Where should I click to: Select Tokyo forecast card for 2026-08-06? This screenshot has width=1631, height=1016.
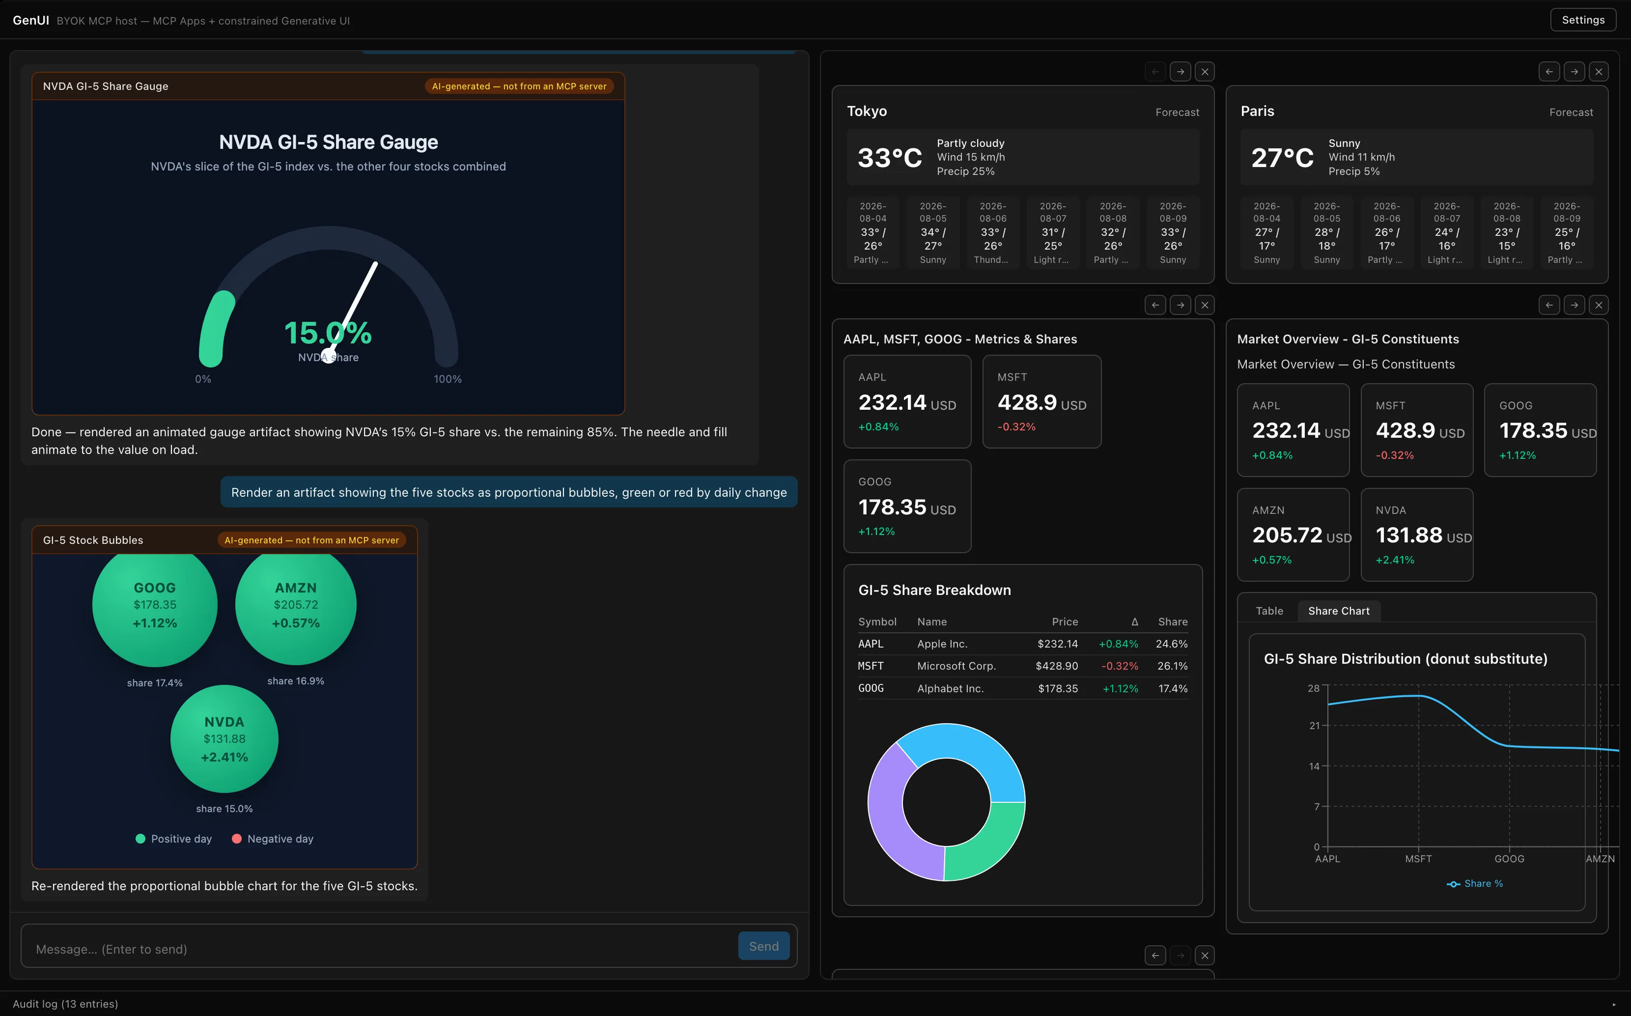coord(993,232)
